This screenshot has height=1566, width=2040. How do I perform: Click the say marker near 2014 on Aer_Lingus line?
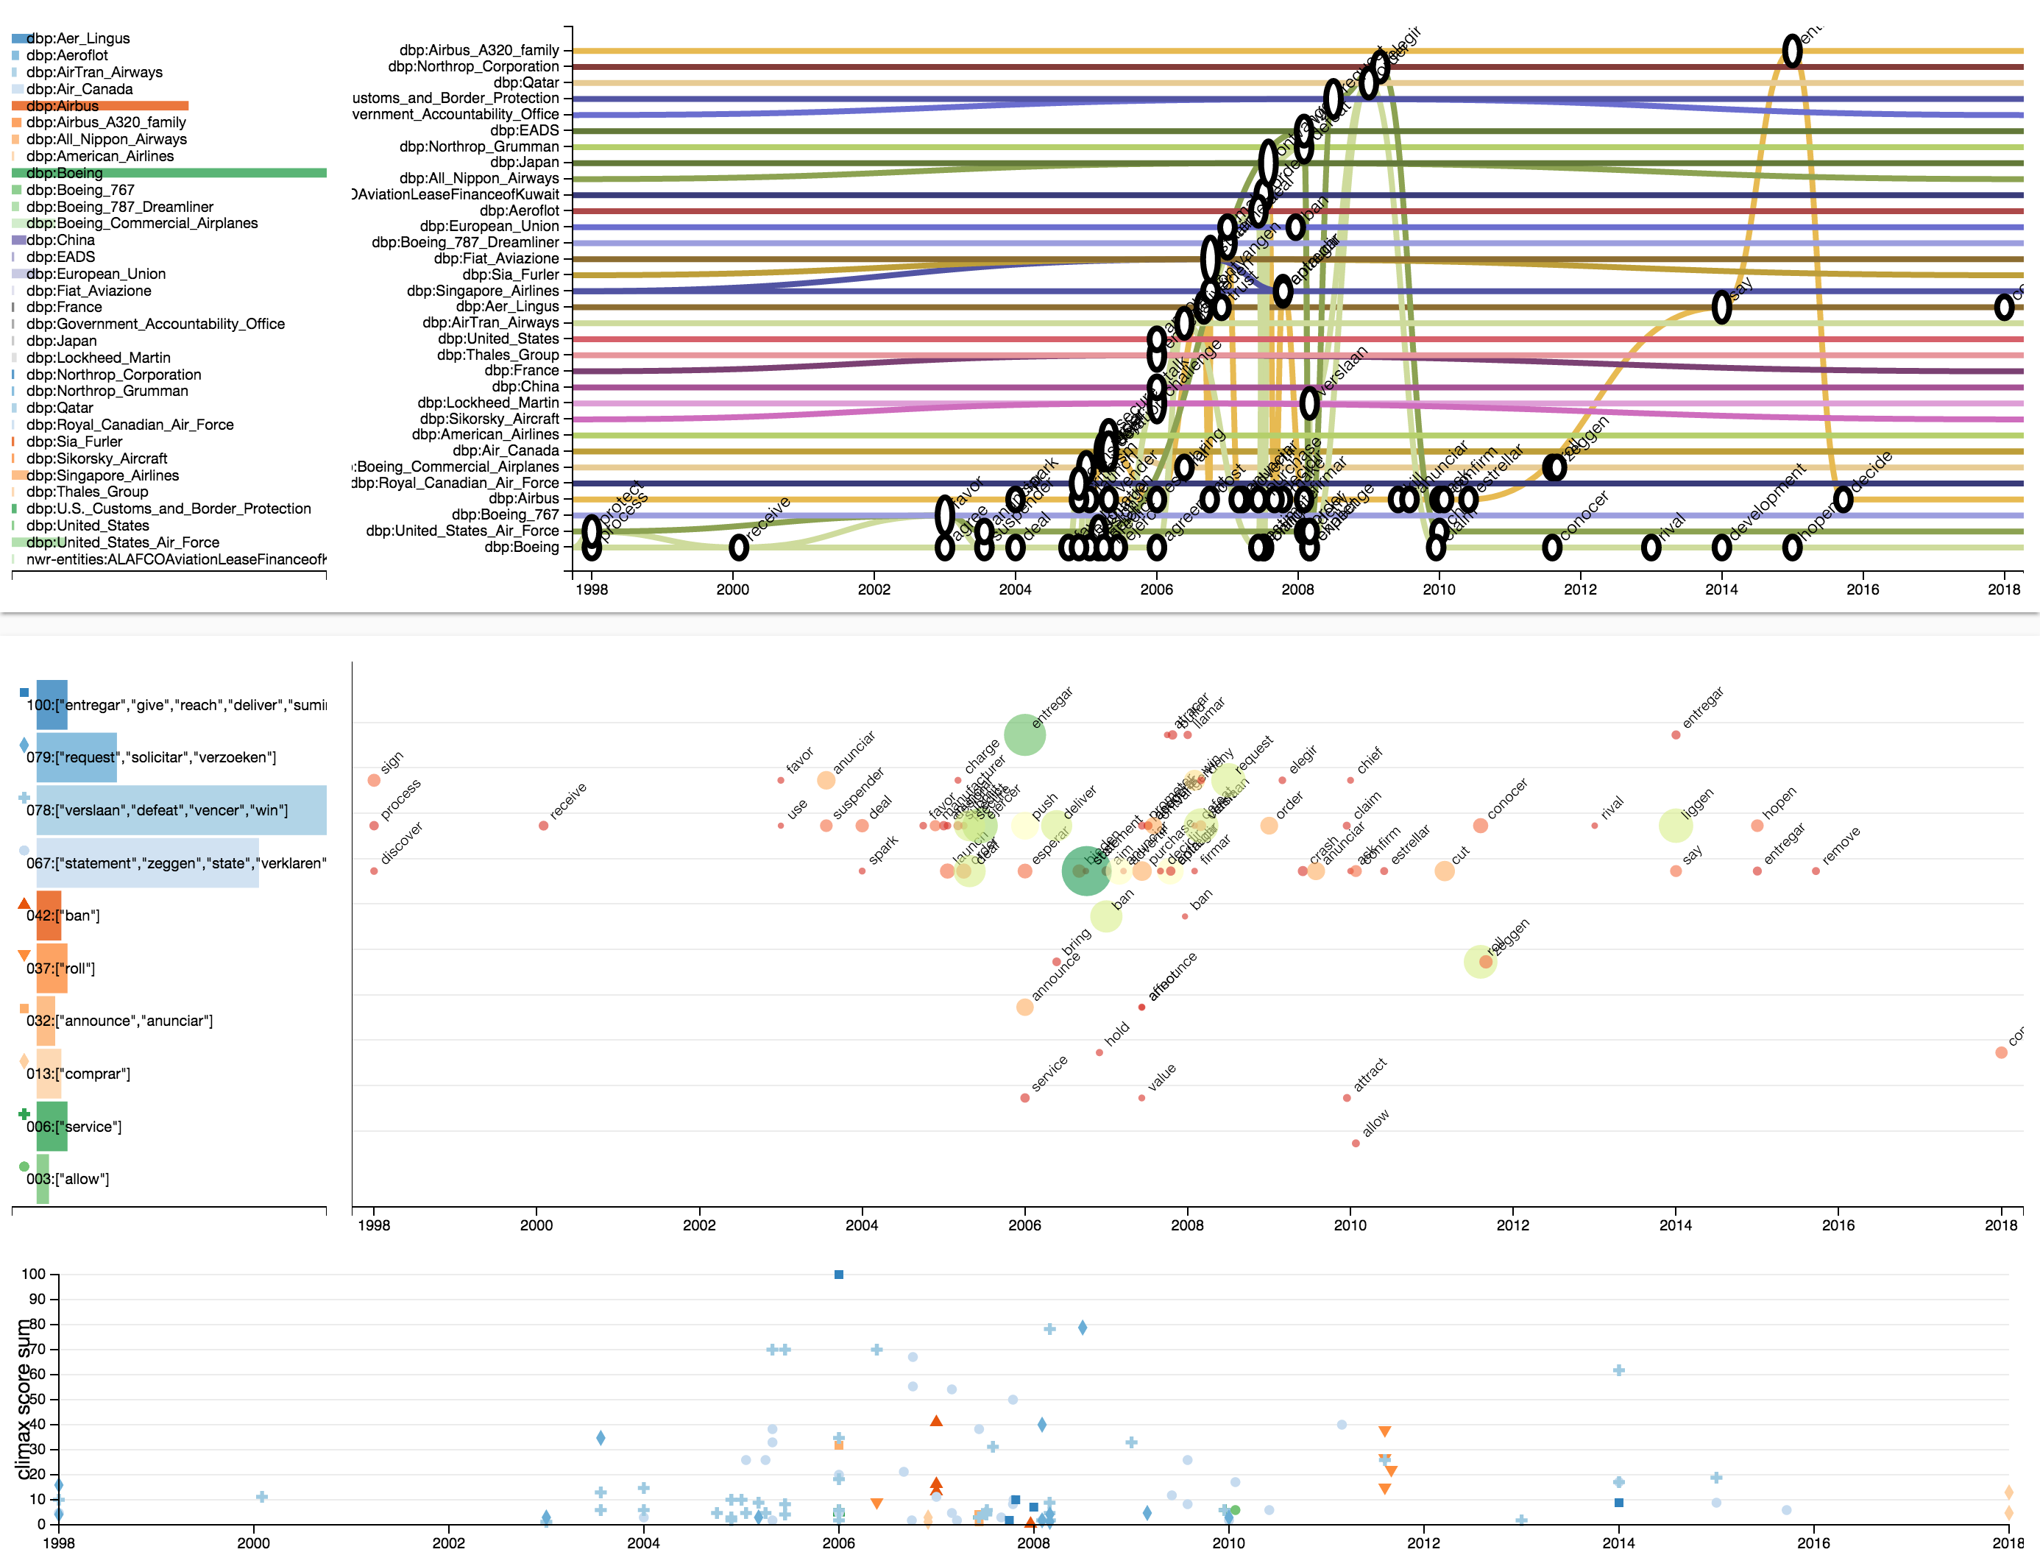(x=1722, y=307)
